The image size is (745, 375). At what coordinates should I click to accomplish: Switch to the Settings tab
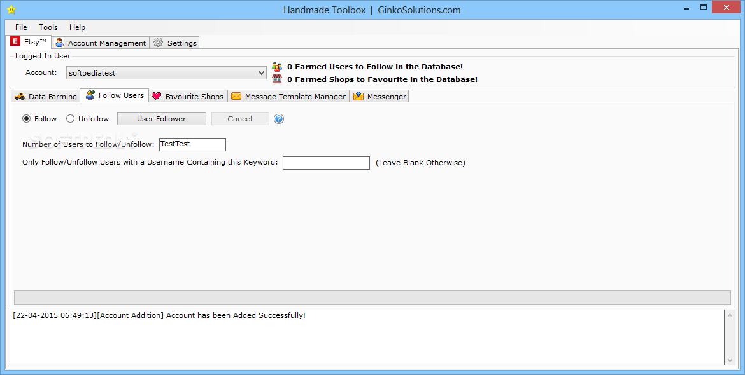(175, 43)
